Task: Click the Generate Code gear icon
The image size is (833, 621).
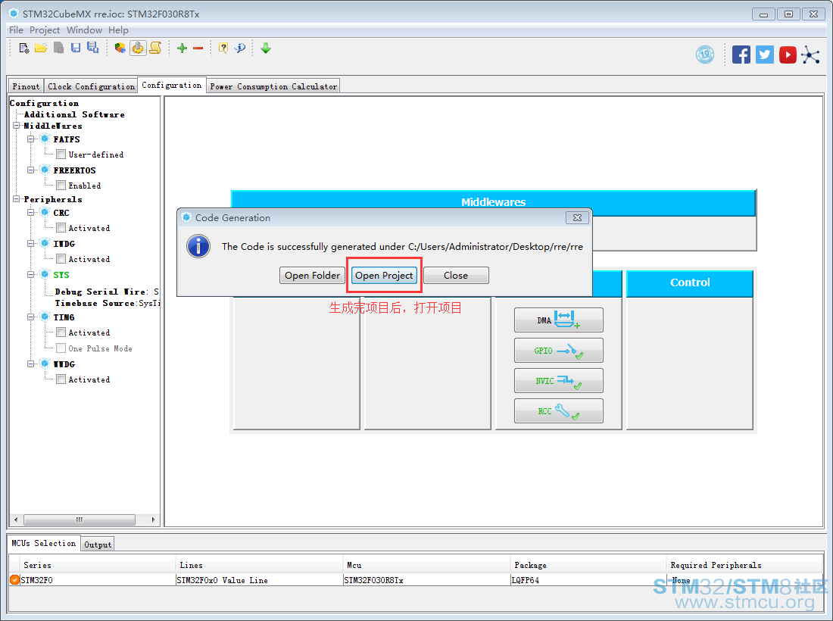Action: [138, 48]
